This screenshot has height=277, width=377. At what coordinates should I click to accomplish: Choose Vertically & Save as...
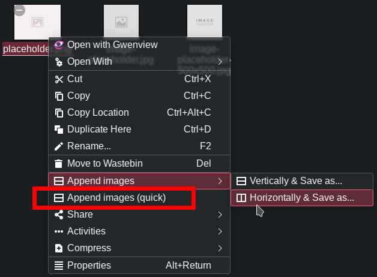(302, 181)
